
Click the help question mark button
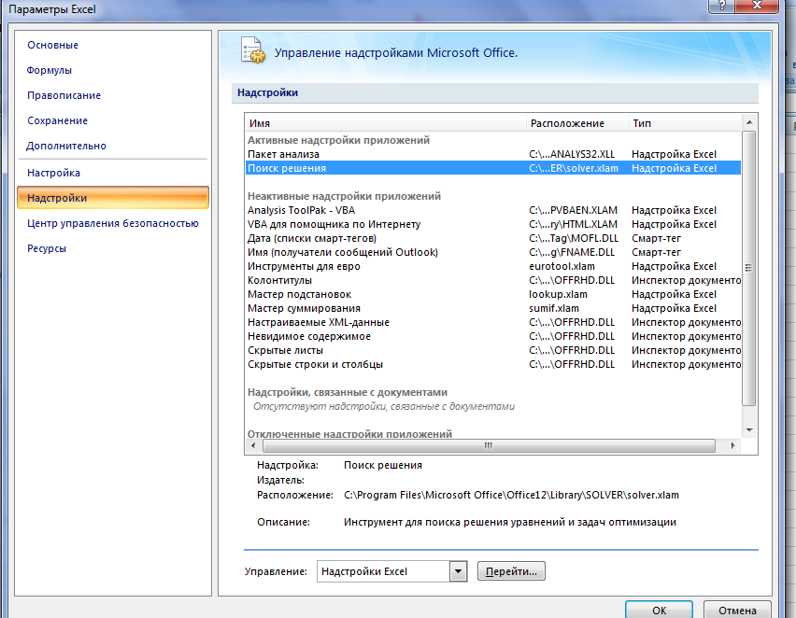pyautogui.click(x=722, y=6)
